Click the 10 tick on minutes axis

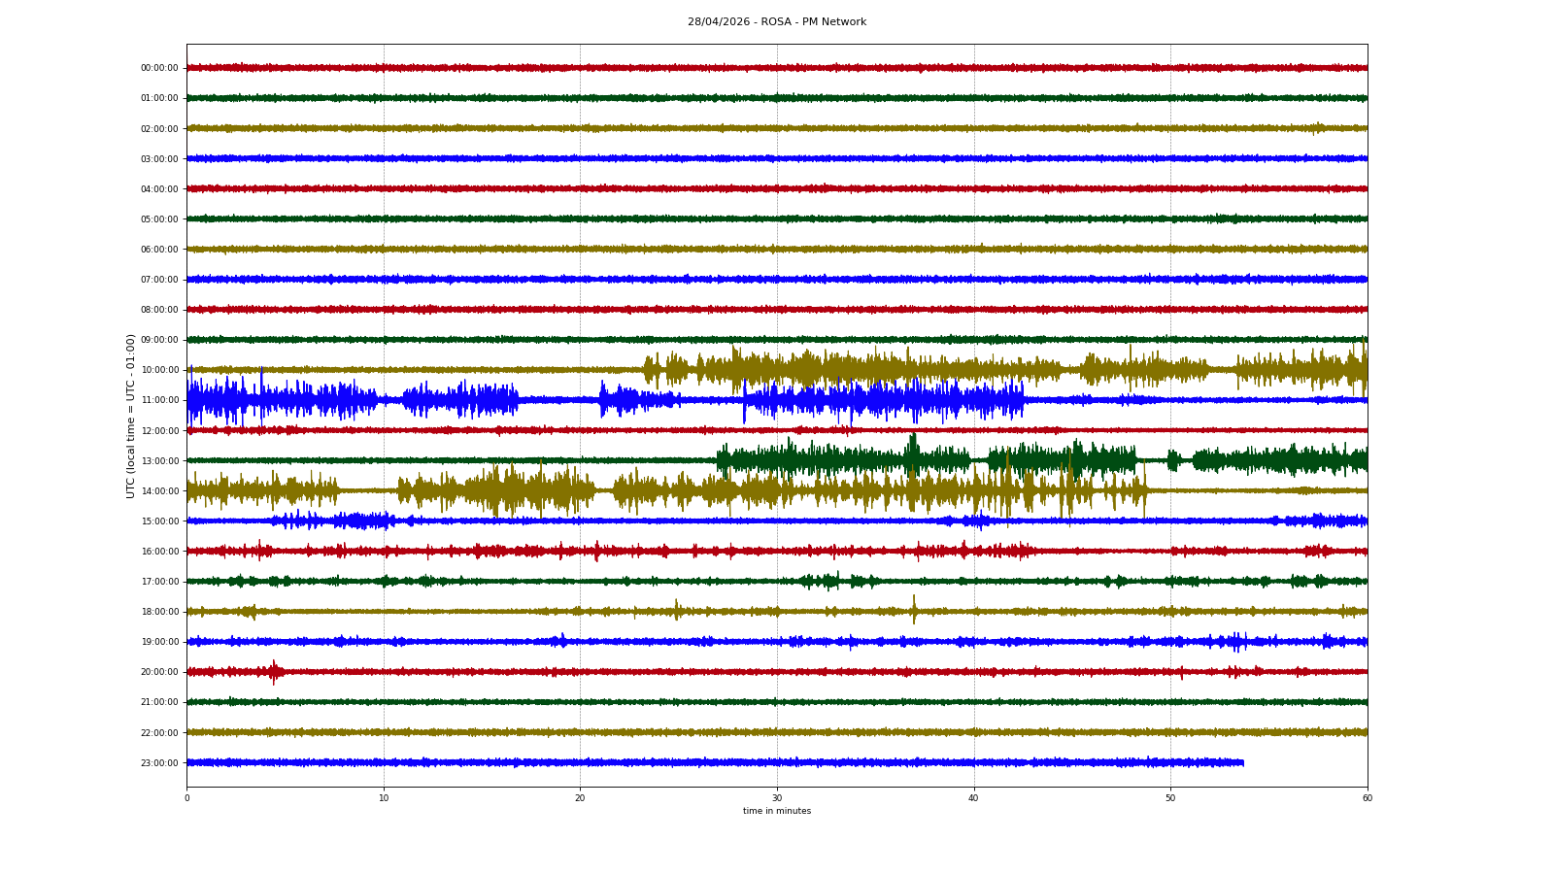[x=384, y=798]
